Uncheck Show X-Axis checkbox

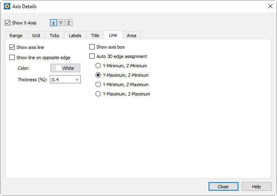coord(8,23)
